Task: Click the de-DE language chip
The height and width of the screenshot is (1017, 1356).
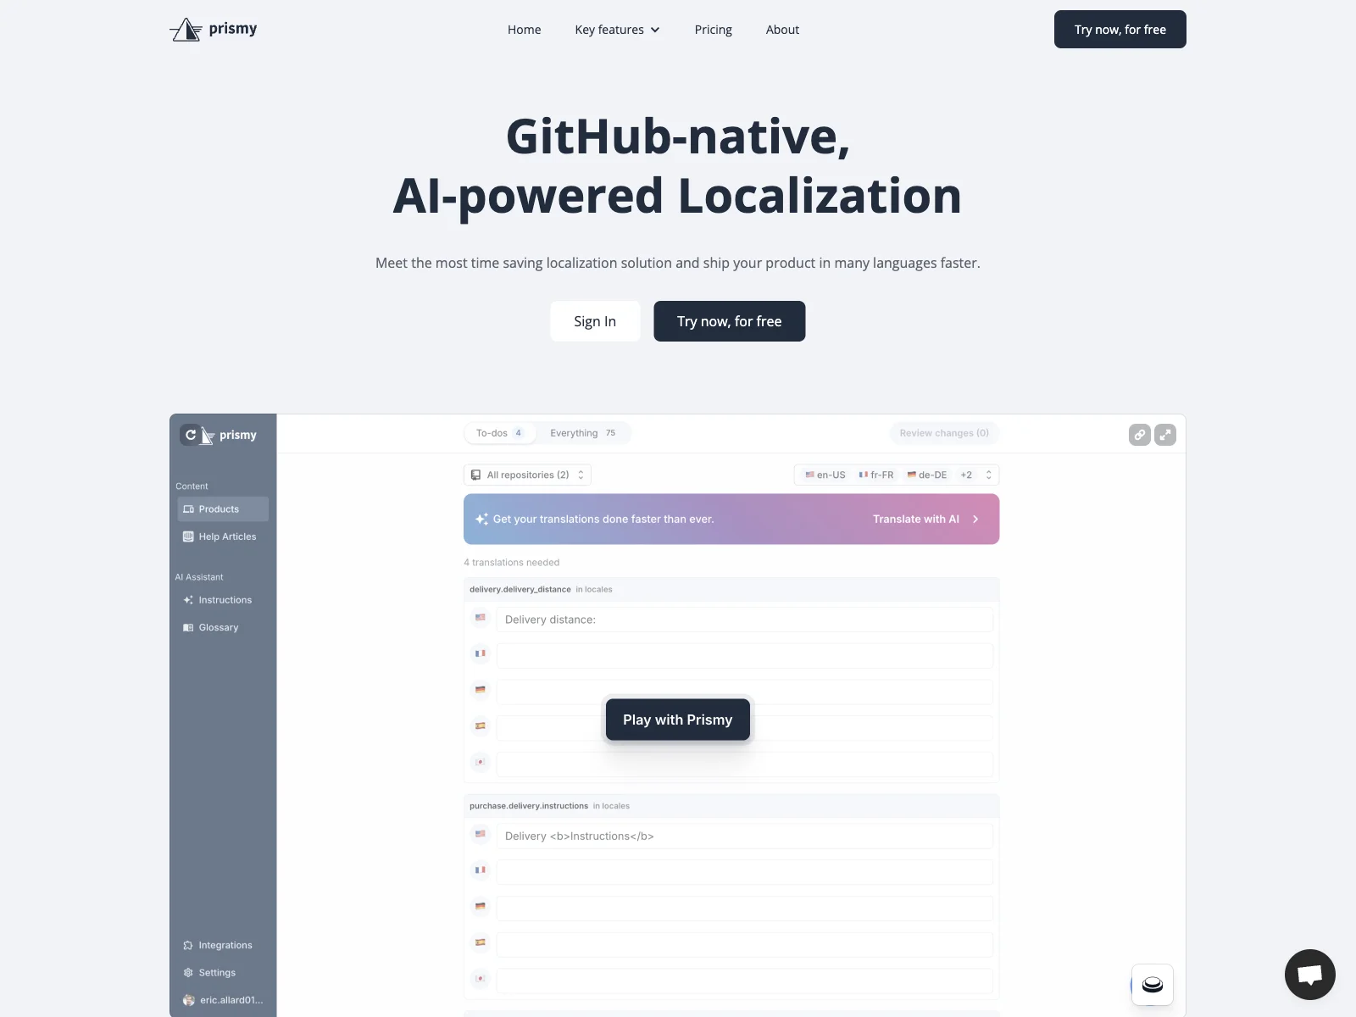Action: (927, 475)
